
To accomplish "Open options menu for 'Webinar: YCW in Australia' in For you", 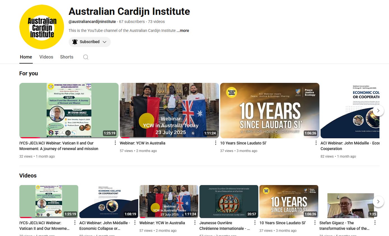I will 216,143.
